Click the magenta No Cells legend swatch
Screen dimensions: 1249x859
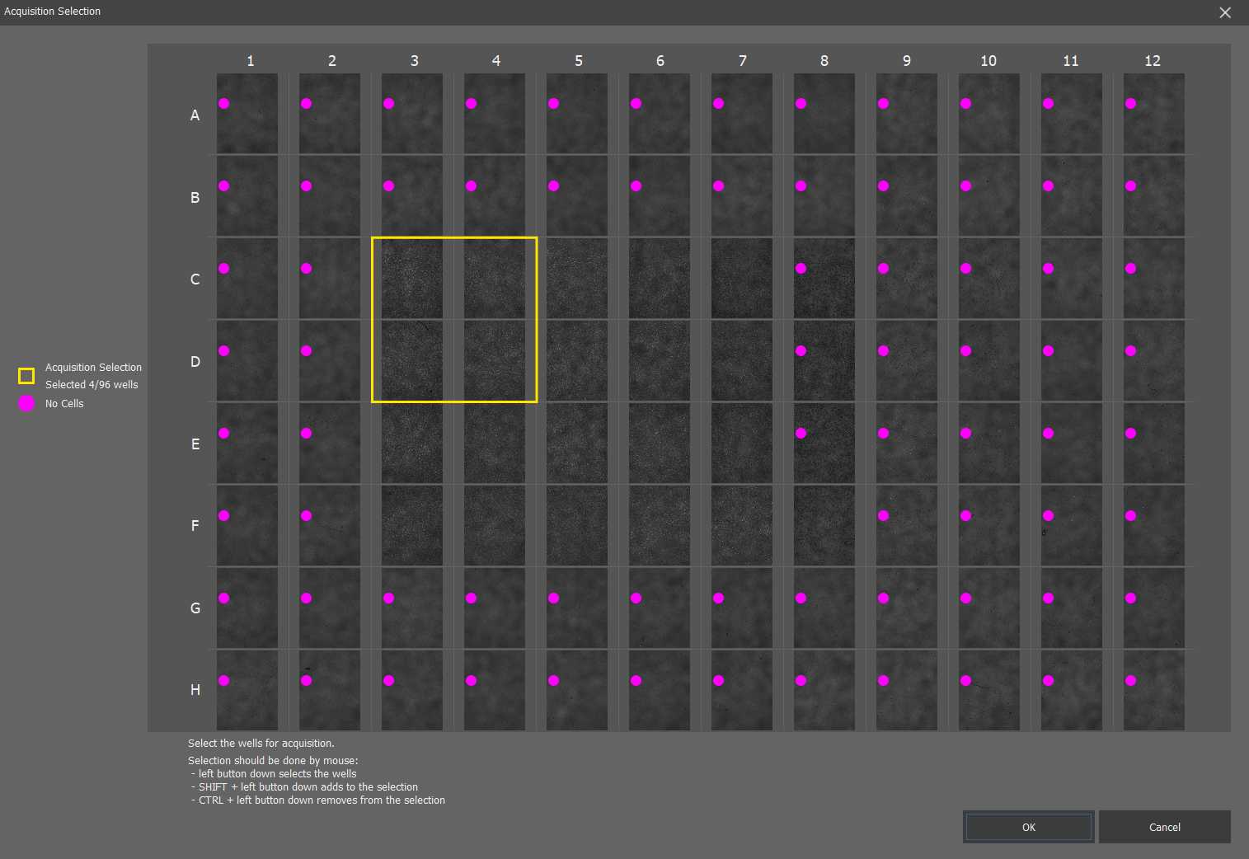click(x=26, y=403)
